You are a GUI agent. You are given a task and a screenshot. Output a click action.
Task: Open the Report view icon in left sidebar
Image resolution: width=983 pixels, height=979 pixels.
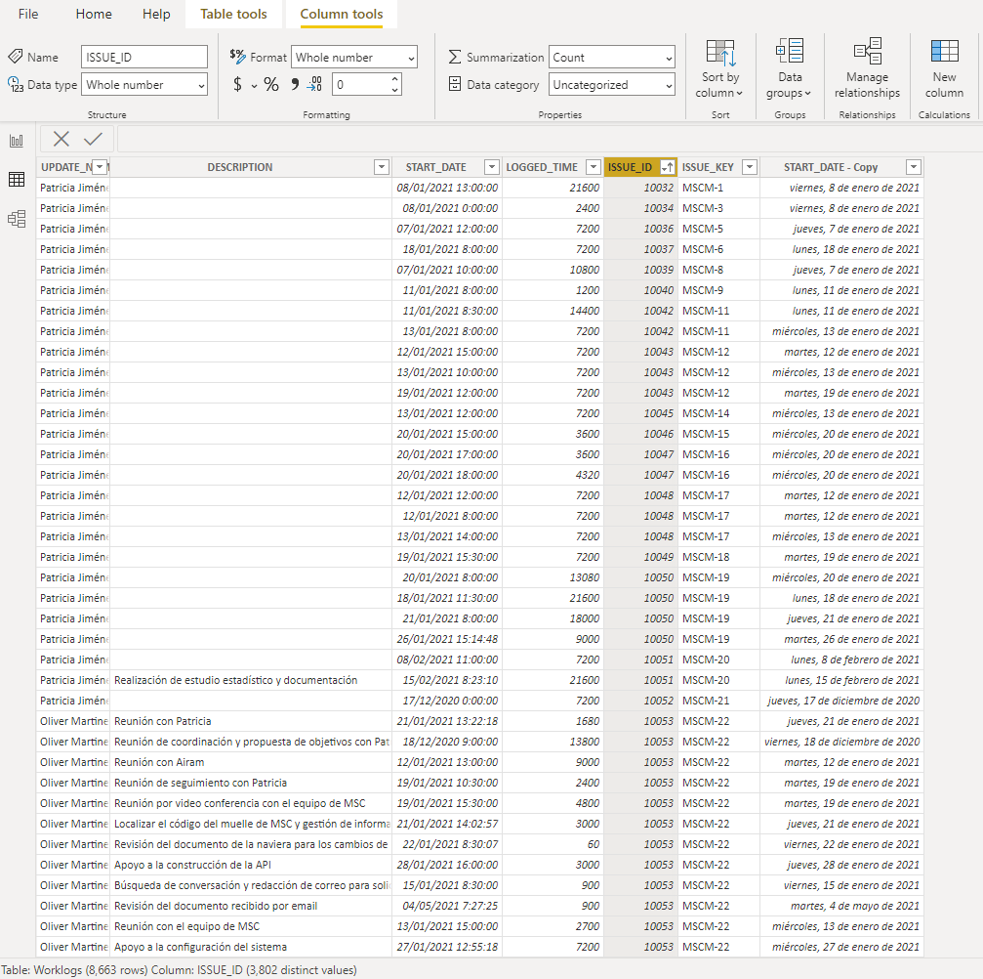tap(17, 141)
